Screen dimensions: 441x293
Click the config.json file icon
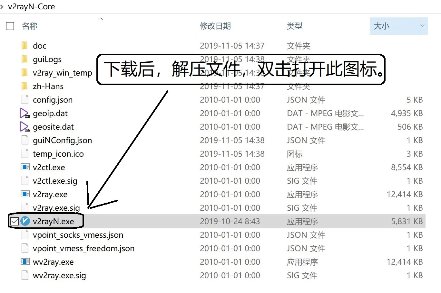click(25, 100)
